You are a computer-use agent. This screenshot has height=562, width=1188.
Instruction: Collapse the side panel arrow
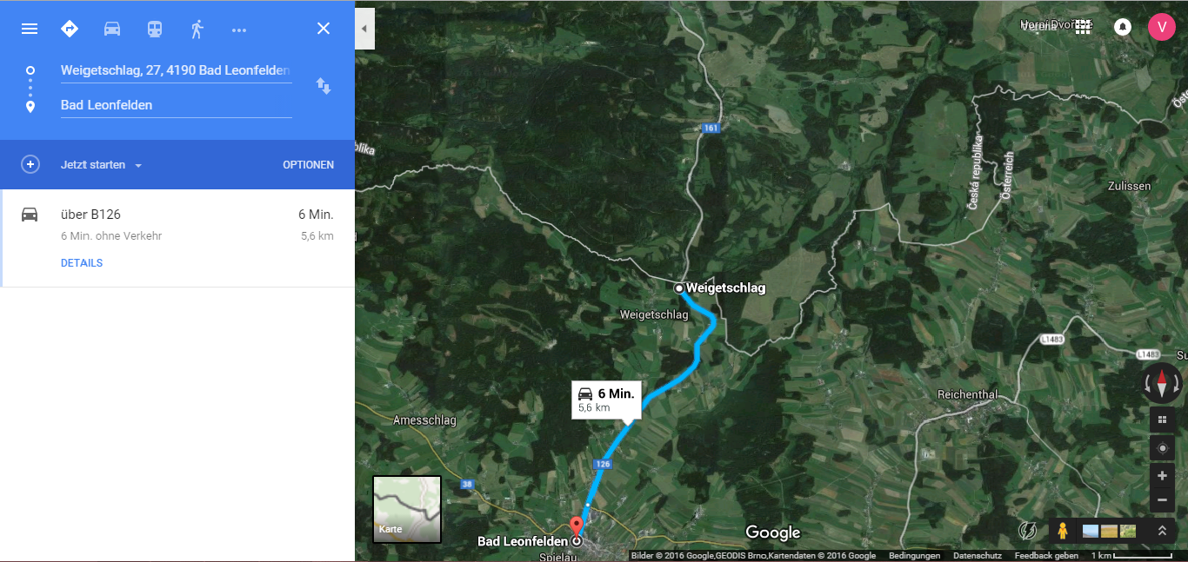tap(364, 29)
